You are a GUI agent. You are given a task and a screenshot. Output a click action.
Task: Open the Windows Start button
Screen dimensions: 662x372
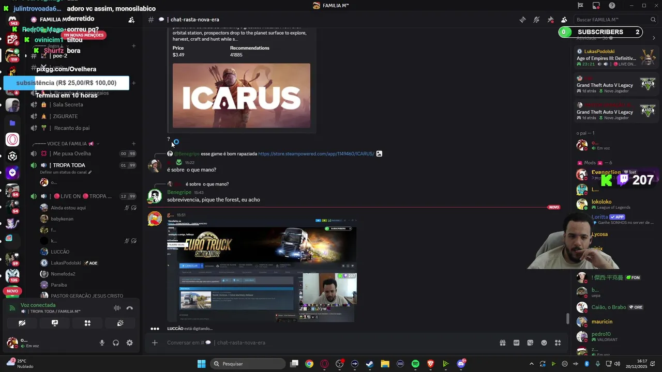click(202, 364)
